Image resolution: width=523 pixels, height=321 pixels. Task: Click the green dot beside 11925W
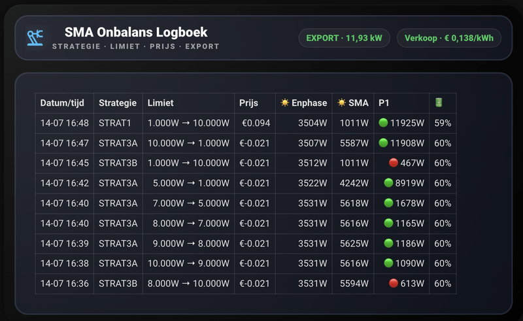[x=383, y=123]
